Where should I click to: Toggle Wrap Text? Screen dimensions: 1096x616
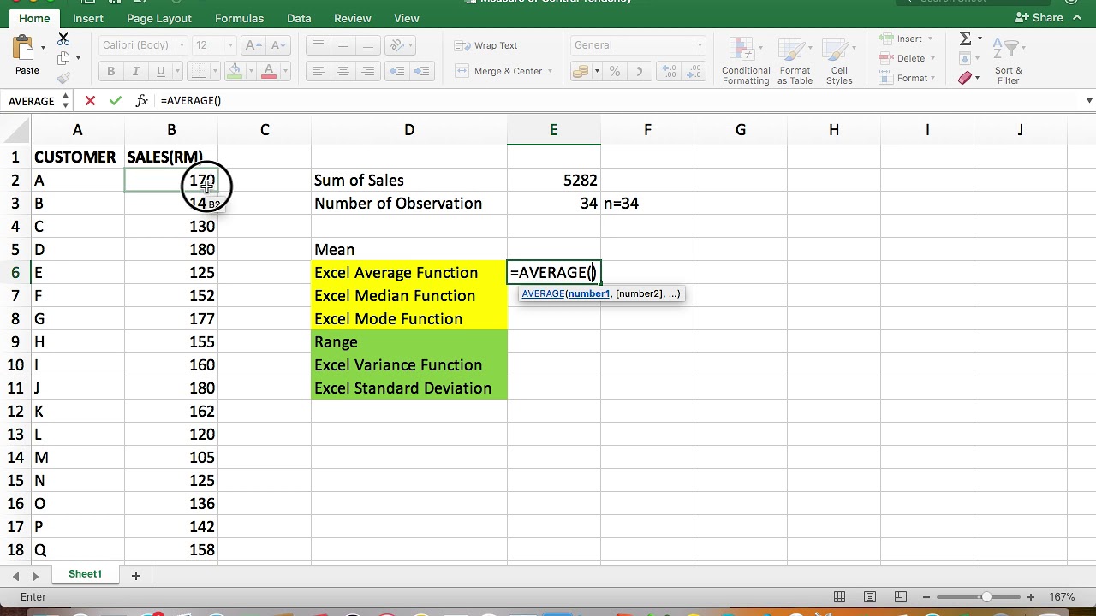486,45
